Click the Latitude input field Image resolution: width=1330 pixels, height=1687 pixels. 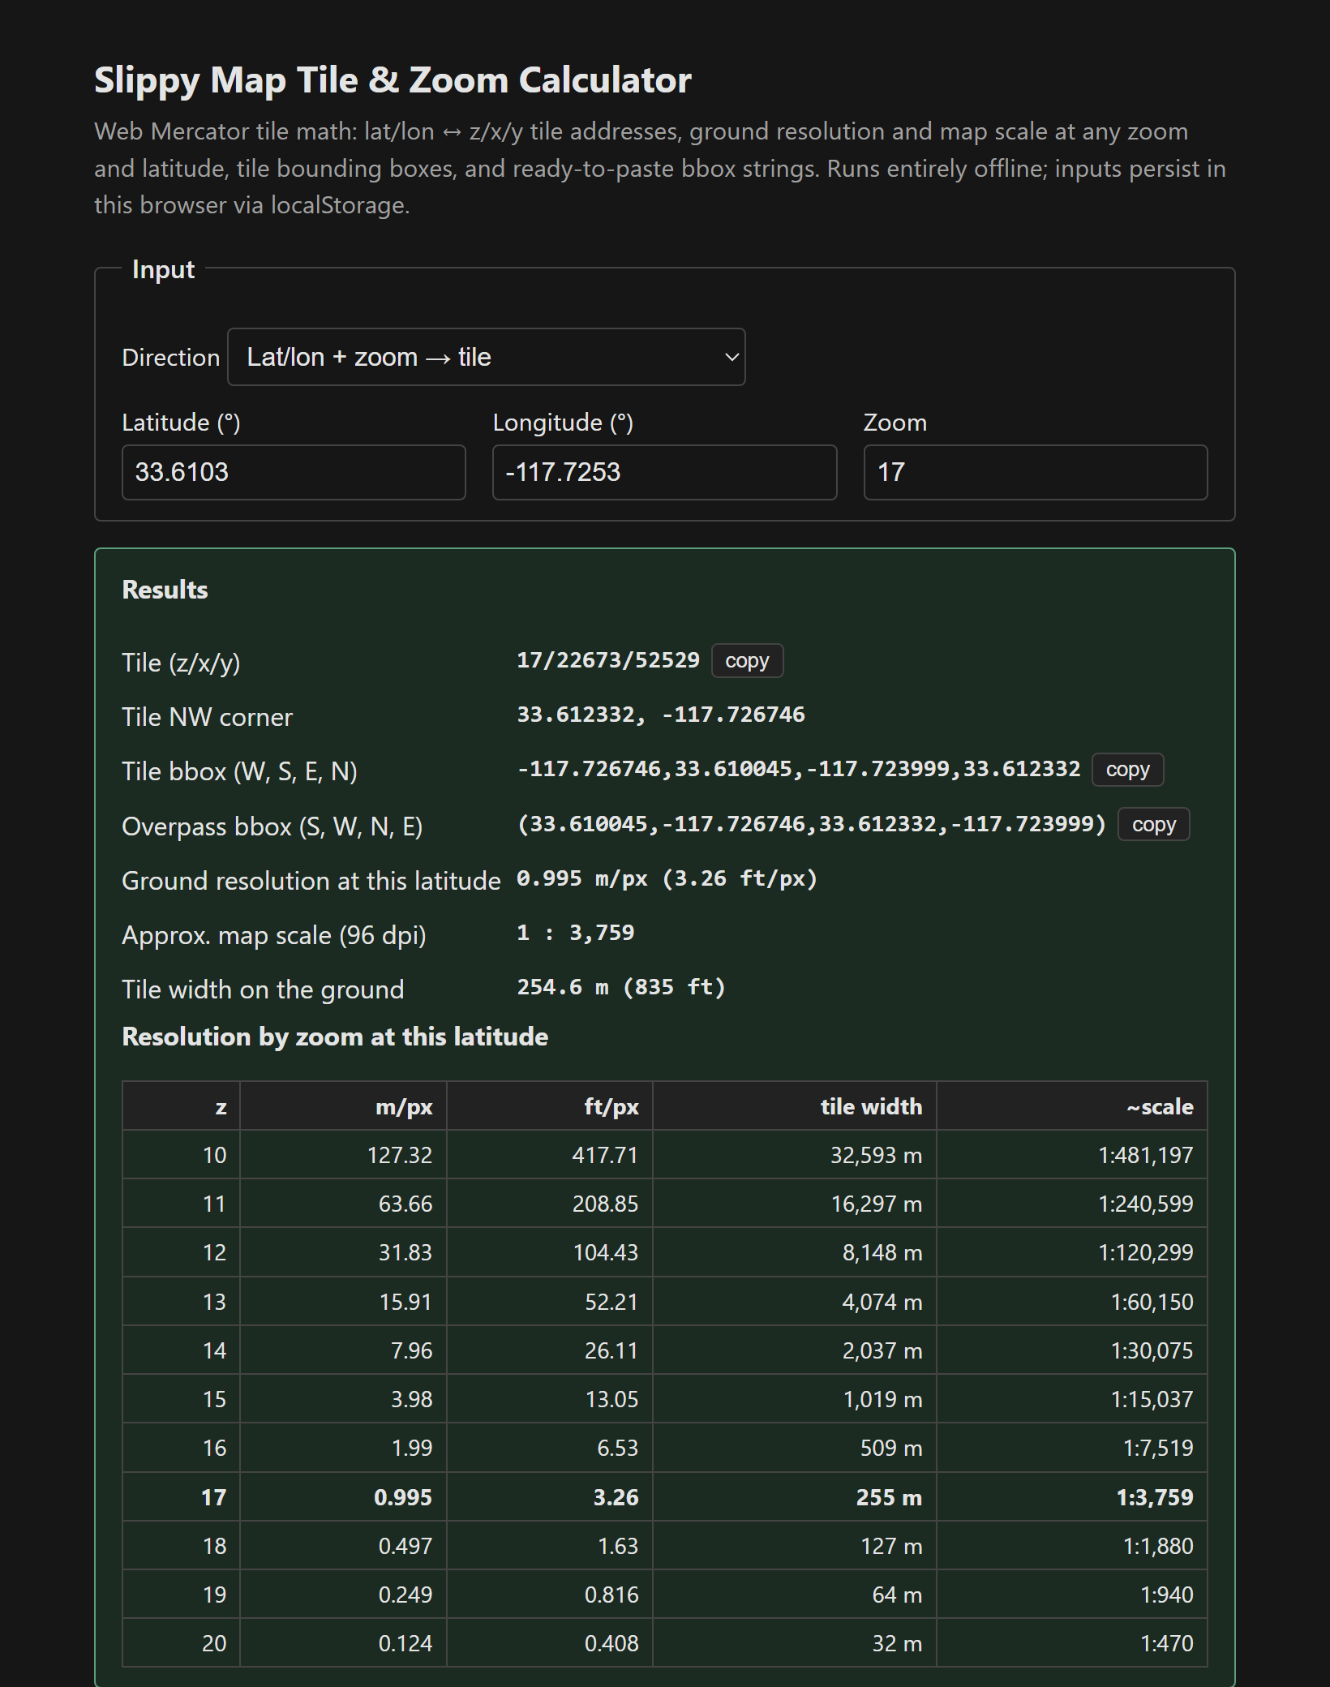tap(294, 472)
